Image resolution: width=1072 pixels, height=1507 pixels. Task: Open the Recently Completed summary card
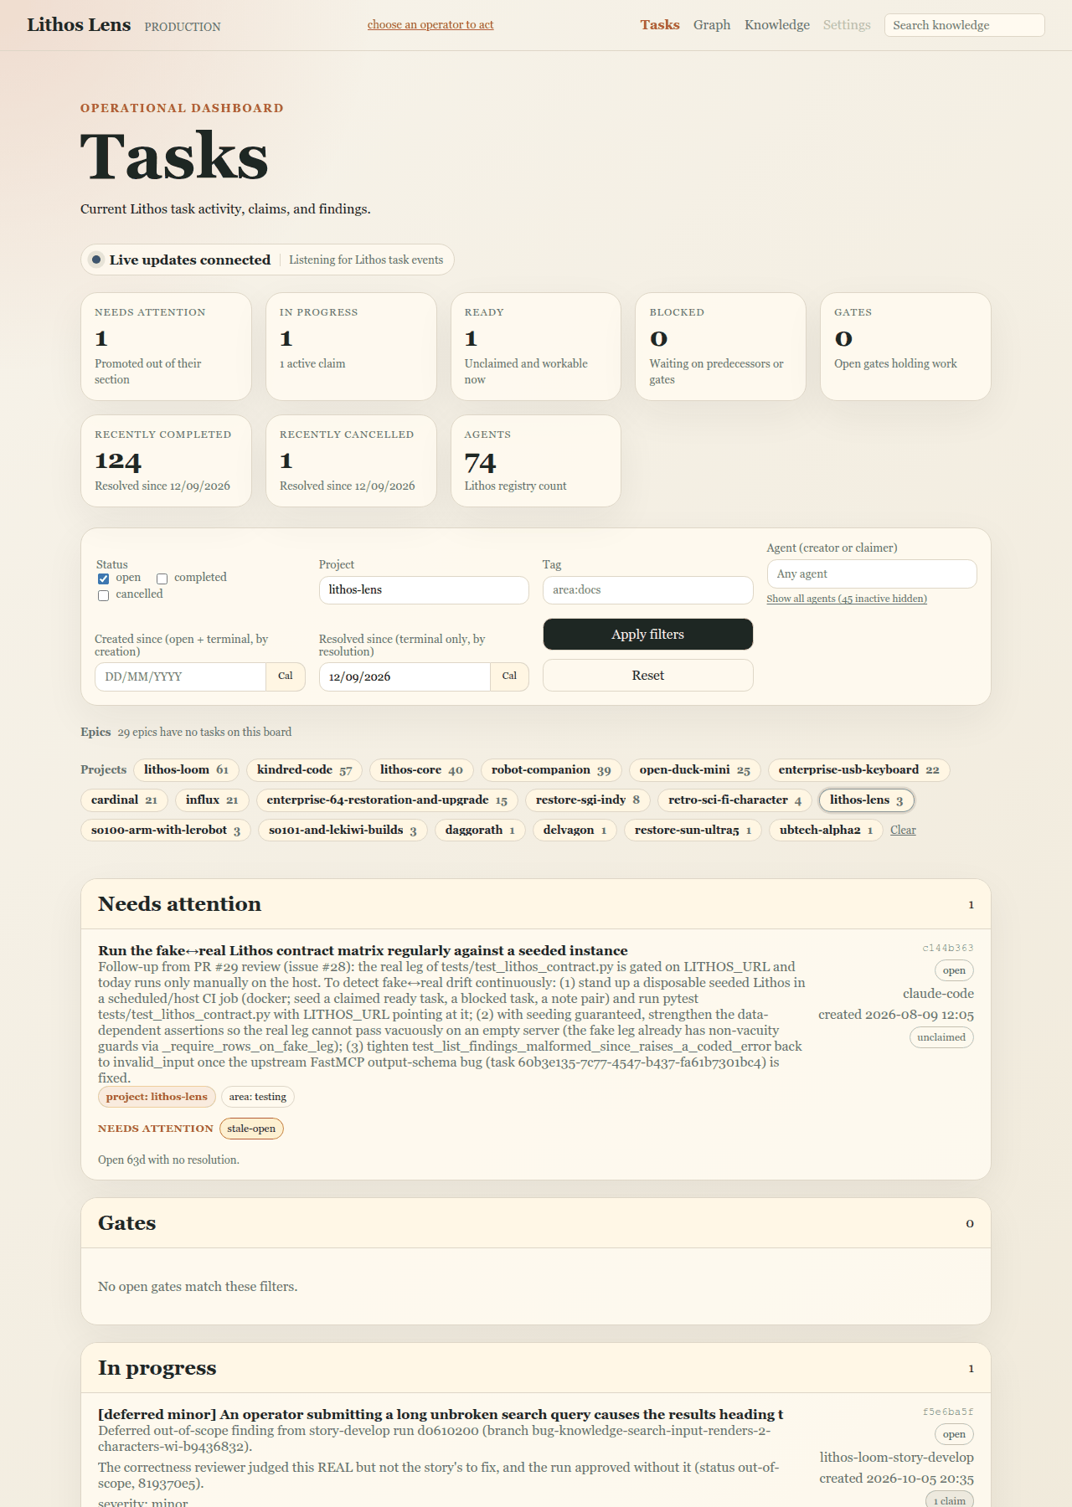point(167,461)
